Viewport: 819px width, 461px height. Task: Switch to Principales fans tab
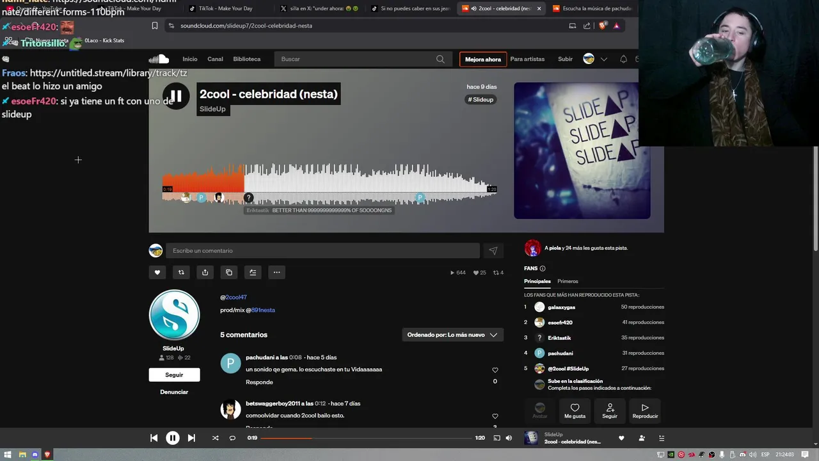[537, 281]
